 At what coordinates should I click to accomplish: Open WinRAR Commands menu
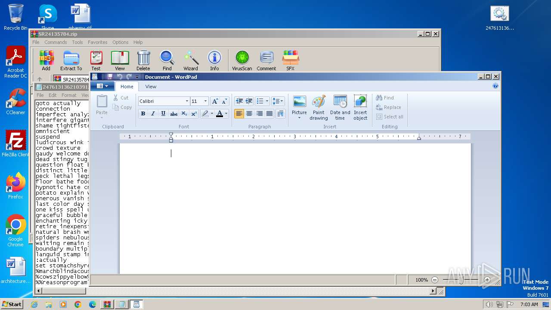(x=56, y=42)
